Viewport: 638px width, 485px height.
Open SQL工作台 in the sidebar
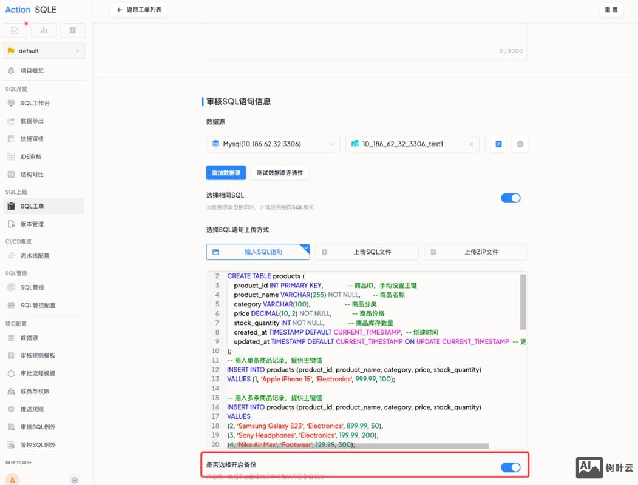[35, 103]
